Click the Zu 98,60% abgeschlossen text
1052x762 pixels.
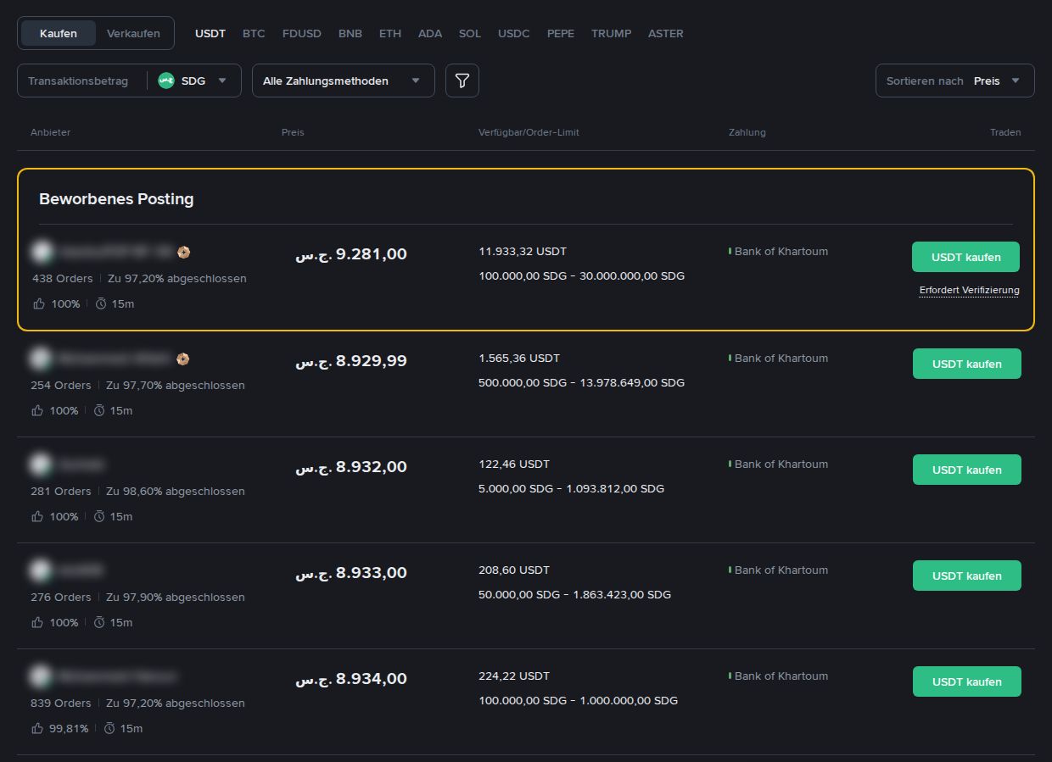pos(176,492)
